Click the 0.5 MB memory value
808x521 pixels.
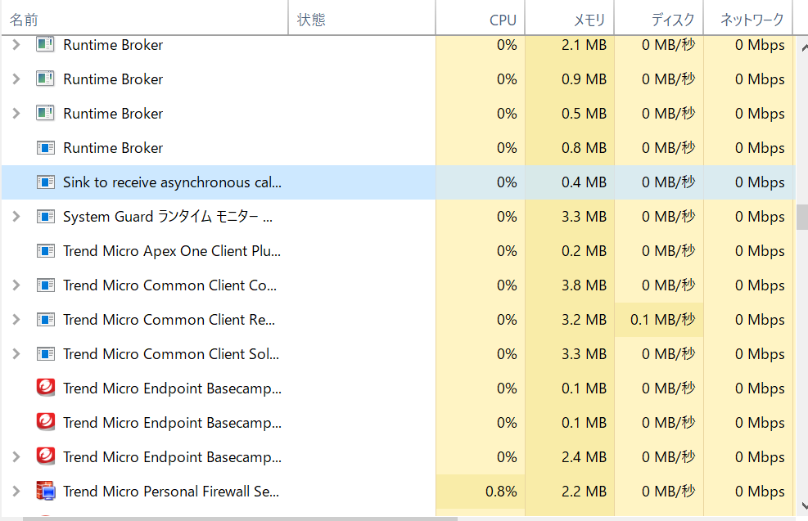coord(584,113)
